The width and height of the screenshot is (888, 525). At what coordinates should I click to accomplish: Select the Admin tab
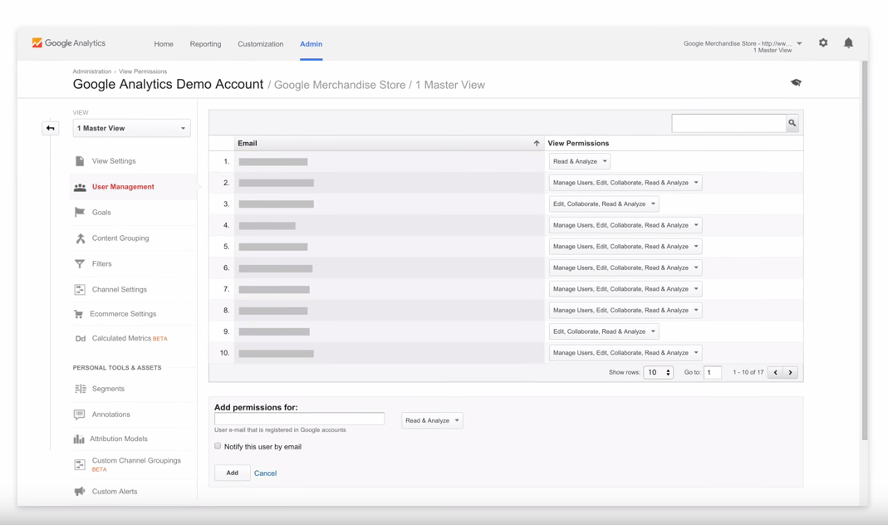pos(311,43)
